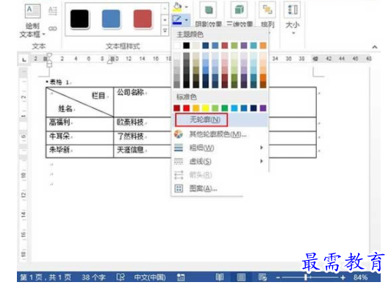This screenshot has width=391, height=285.
Task: Pick white theme color swatch
Action: click(177, 46)
